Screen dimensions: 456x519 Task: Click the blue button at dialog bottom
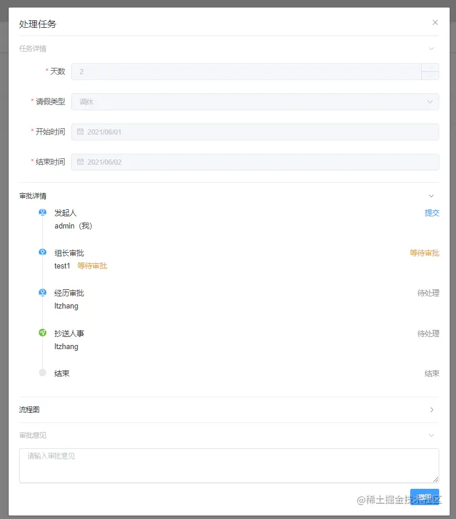tap(425, 497)
